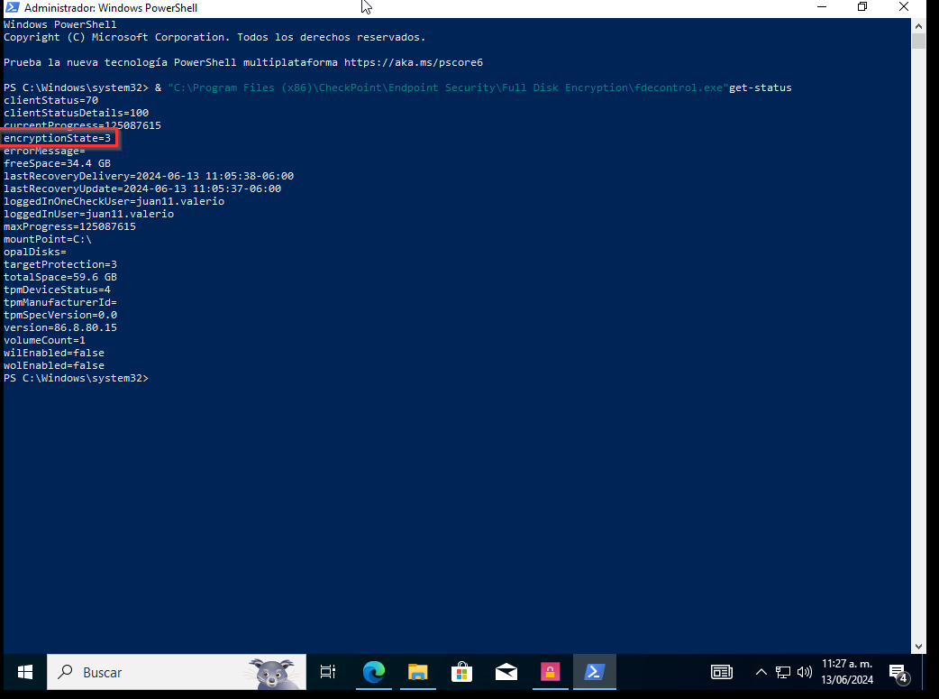
Task: Click the clientStatus=70 line
Action: tap(50, 100)
